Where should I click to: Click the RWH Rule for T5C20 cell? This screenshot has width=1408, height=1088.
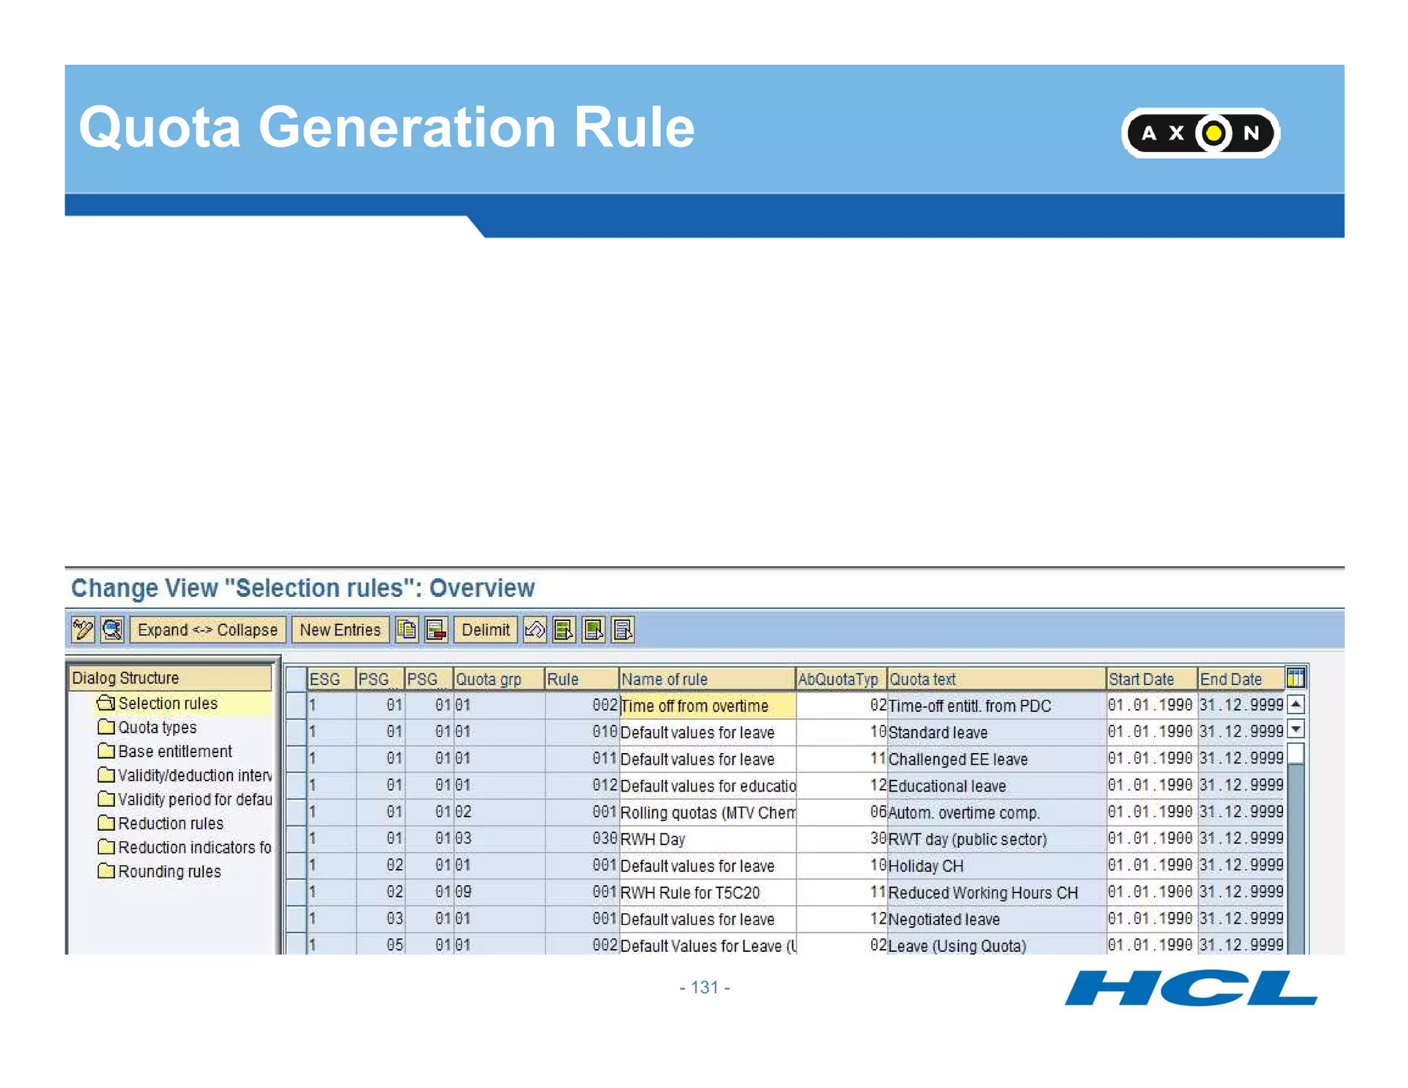click(x=707, y=892)
